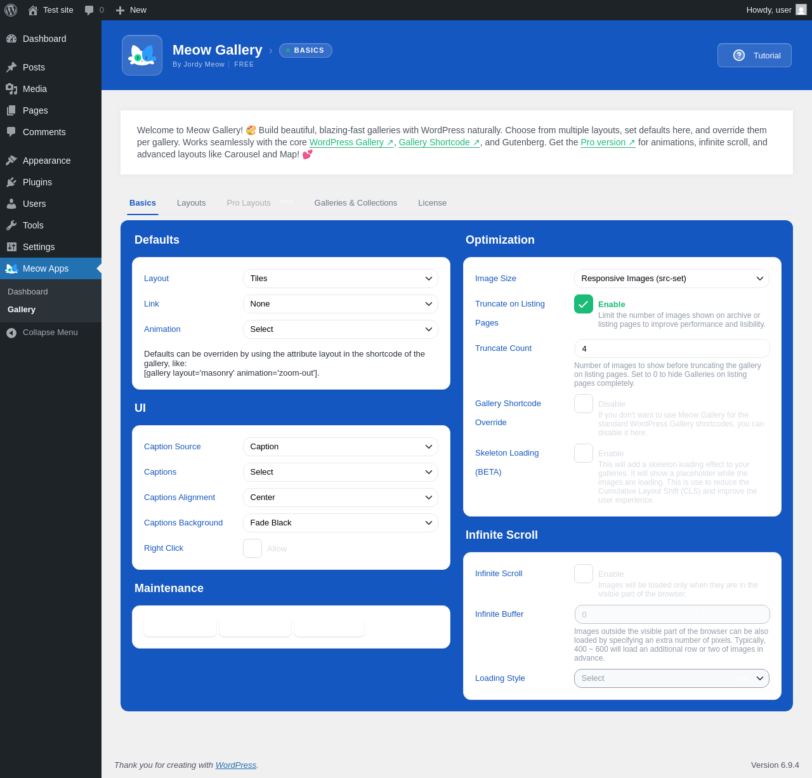
Task: Click the comments bubble icon in admin bar
Action: (x=89, y=10)
